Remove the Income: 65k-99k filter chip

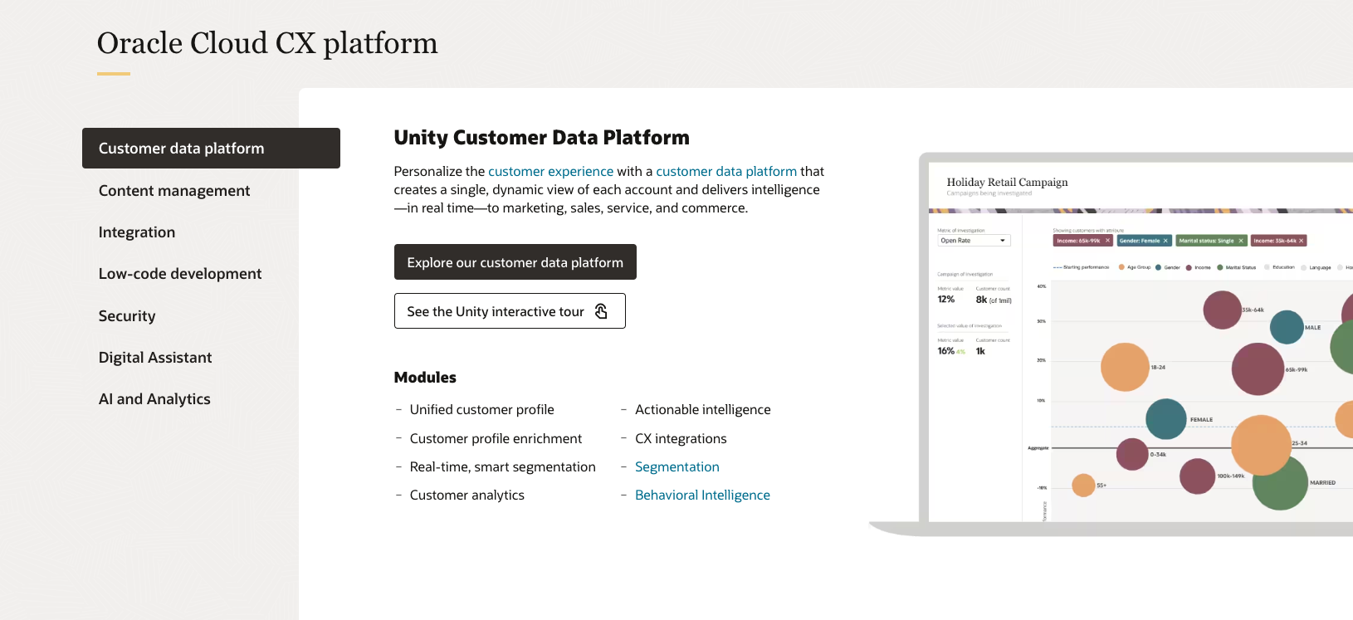pos(1107,241)
